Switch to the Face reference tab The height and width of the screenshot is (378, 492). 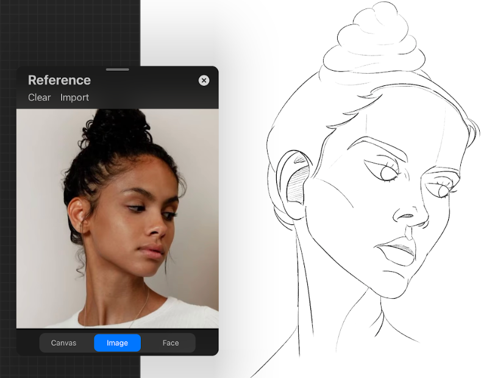pyautogui.click(x=170, y=343)
